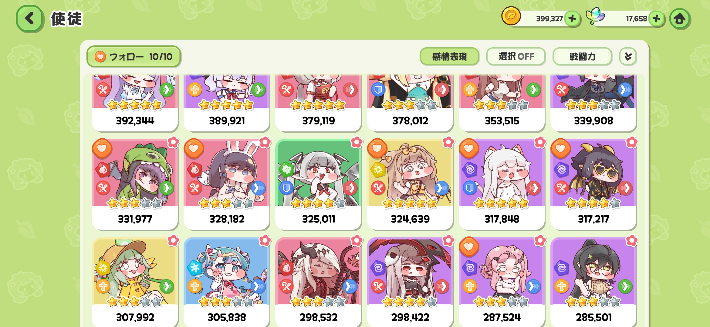This screenshot has height=327, width=710.
Task: Select white-haired cat-ear character with 317,848
Action: click(502, 184)
